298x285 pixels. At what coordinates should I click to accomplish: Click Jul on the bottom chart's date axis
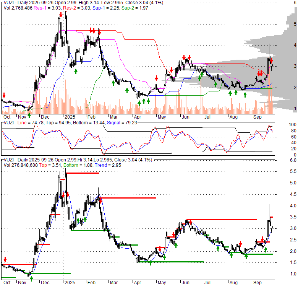(207, 283)
